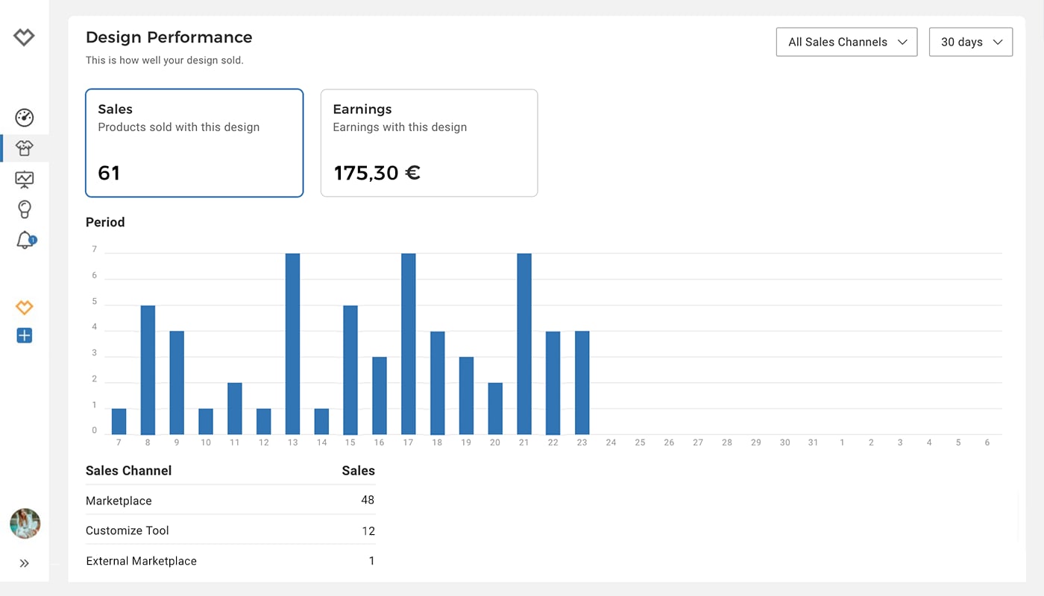Open the statistics presentation chart icon

click(x=25, y=179)
